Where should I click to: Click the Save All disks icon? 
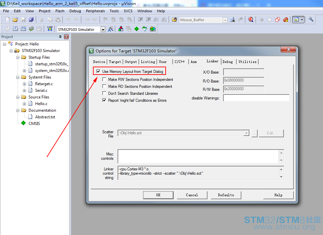point(31,20)
